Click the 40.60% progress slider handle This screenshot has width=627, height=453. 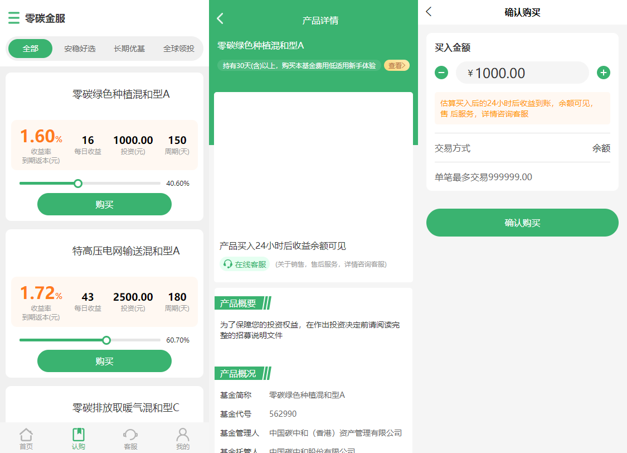(x=78, y=183)
